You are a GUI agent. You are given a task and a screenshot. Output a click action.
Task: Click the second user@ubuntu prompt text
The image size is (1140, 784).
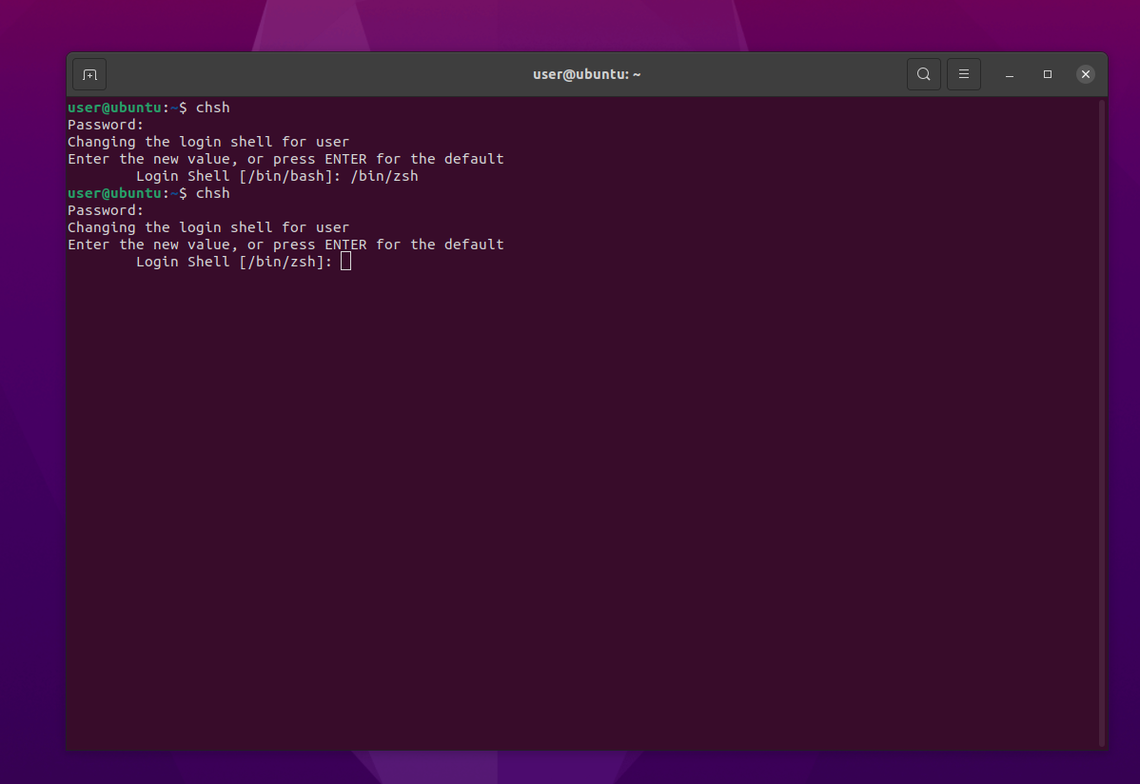point(114,193)
